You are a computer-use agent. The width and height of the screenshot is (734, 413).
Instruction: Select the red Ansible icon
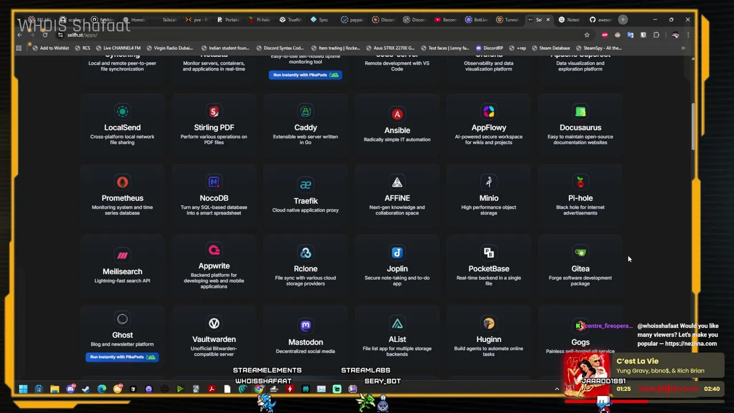tap(397, 114)
